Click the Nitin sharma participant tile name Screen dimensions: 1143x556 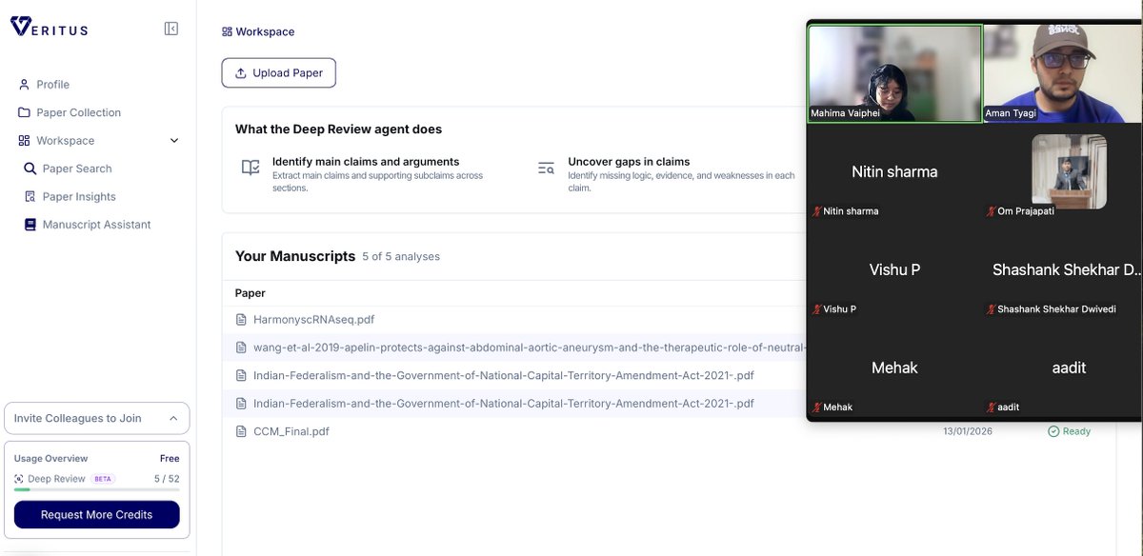894,172
